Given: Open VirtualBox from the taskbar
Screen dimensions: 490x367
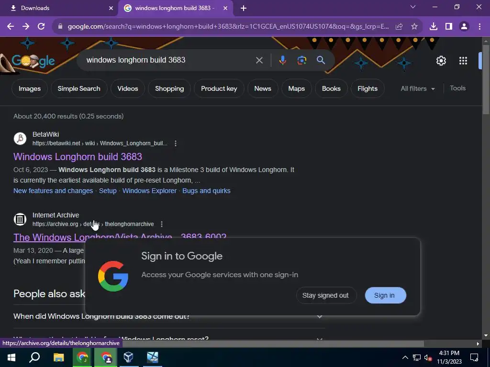Looking at the screenshot, I should (129, 357).
